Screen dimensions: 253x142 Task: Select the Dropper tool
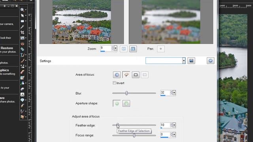click(x=22, y=27)
